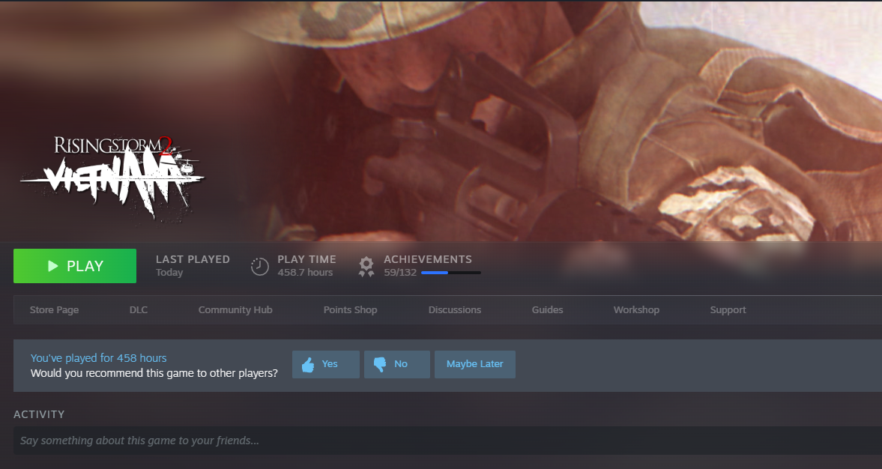Click the green PLAY button
882x469 pixels.
pyautogui.click(x=75, y=266)
